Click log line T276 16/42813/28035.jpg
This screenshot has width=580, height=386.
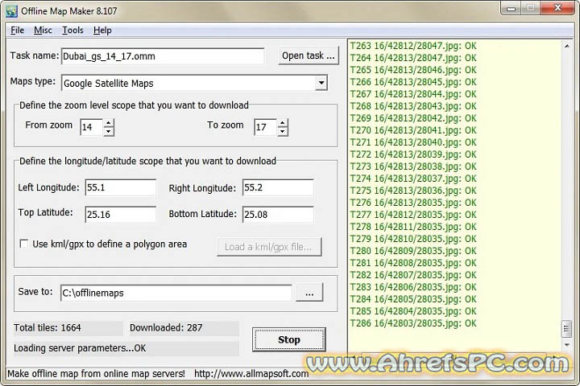[x=413, y=203]
